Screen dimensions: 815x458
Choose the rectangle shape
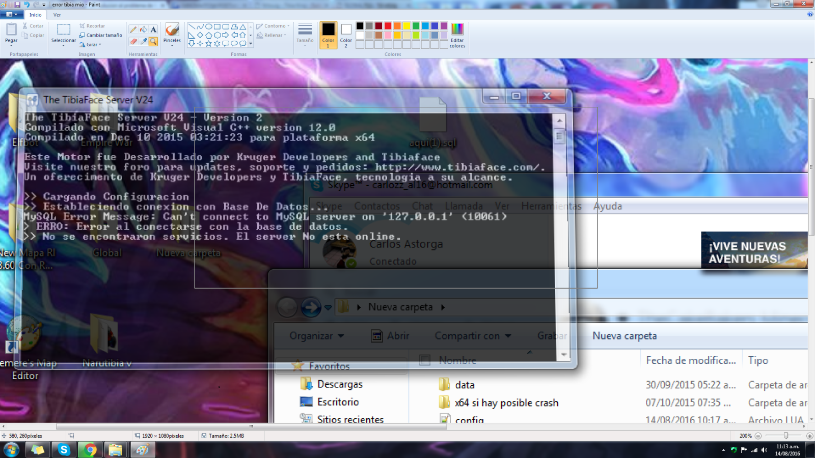point(218,27)
